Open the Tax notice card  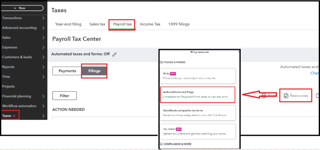click(197, 131)
